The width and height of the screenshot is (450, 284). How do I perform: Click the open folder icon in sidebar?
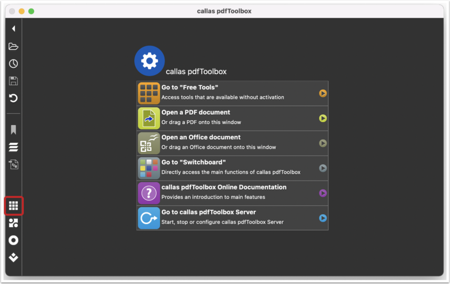click(x=14, y=46)
